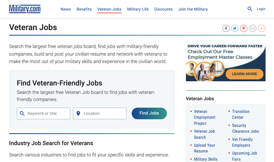Select the Veteran Jobs nav tab

pos(109,9)
